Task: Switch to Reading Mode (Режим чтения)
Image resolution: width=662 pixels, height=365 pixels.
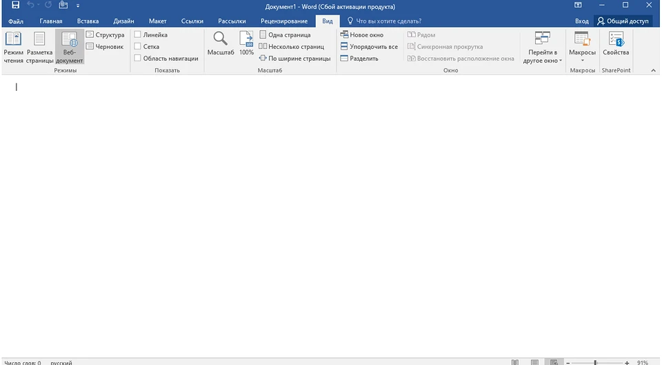Action: [13, 47]
